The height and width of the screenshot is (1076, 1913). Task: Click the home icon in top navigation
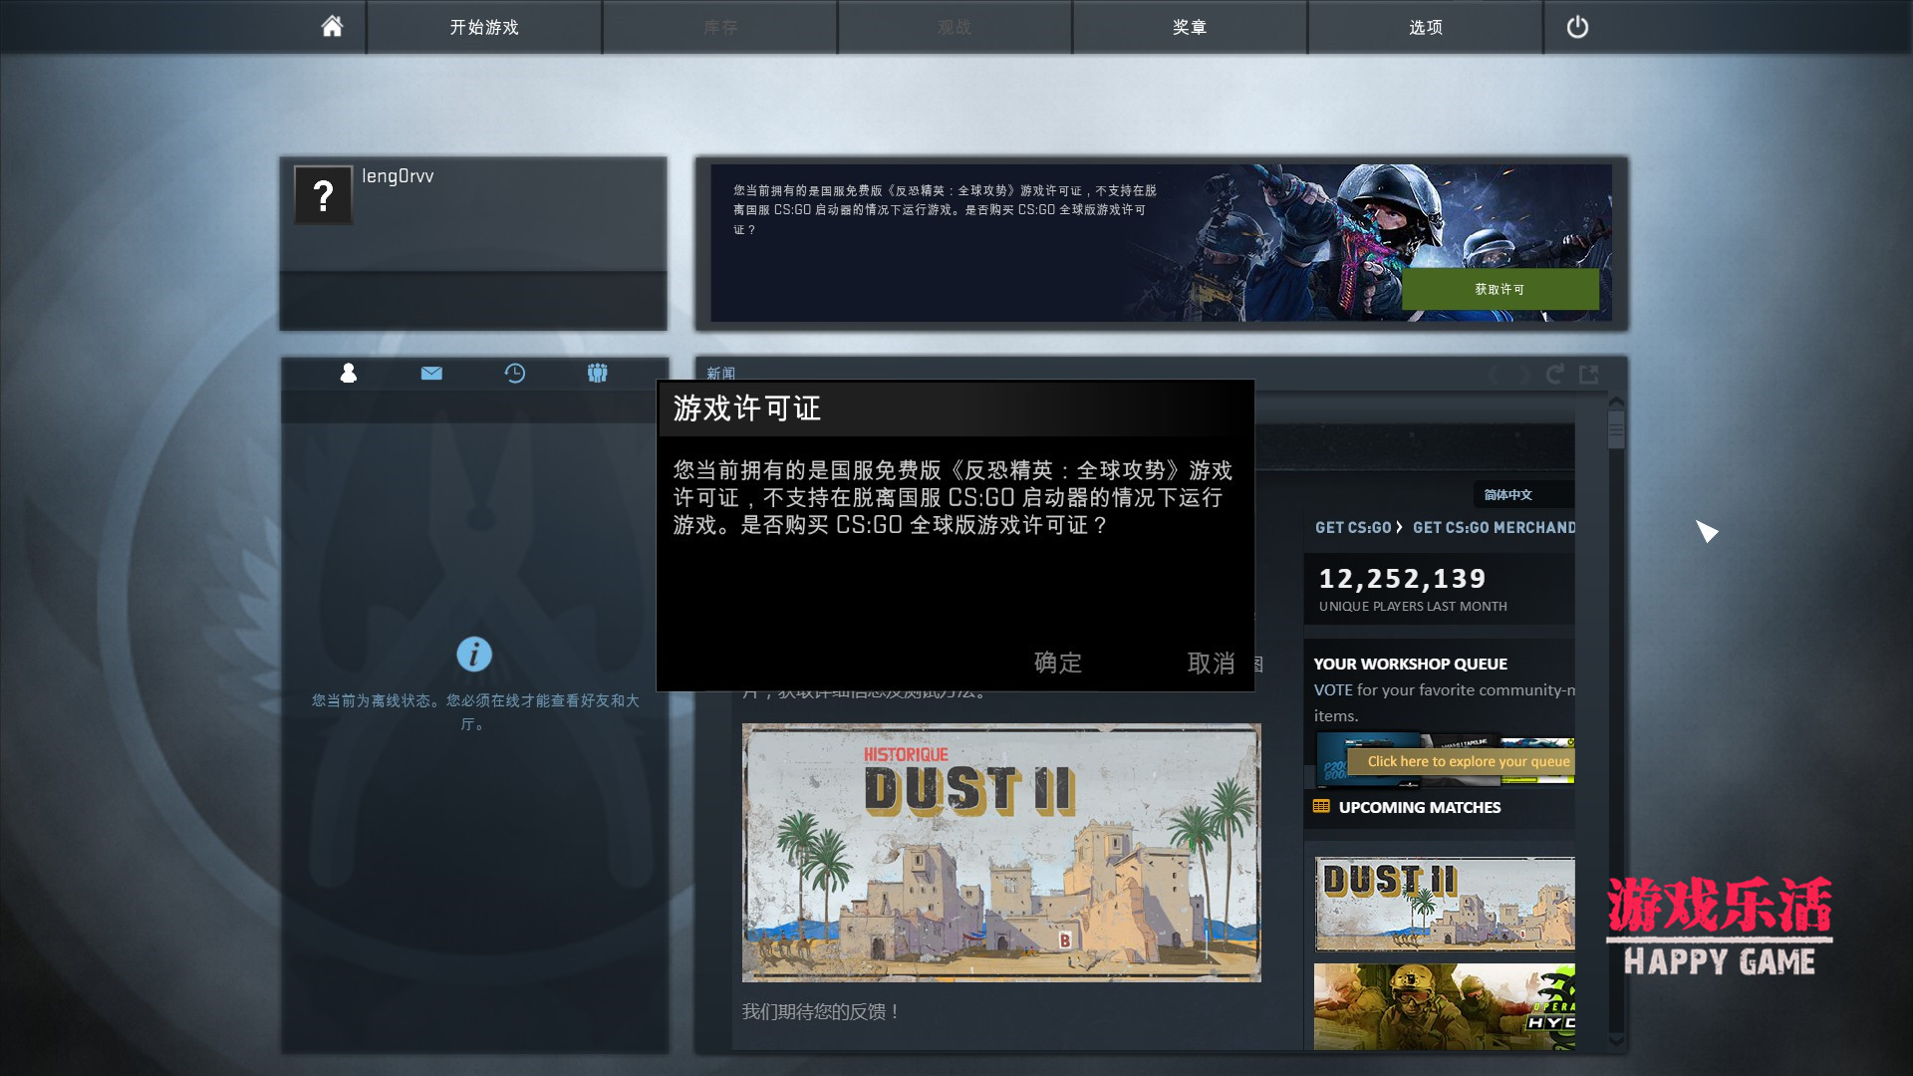coord(330,27)
